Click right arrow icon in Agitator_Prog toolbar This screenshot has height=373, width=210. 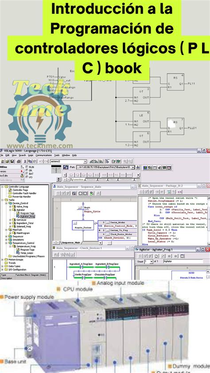tap(176, 256)
